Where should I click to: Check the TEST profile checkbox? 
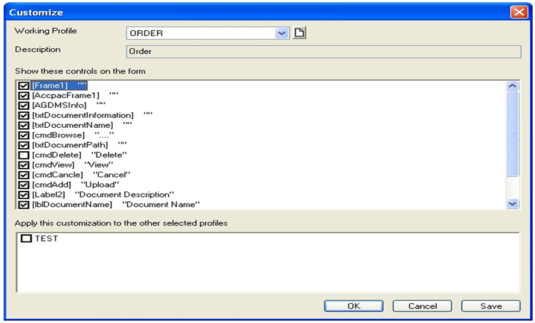[x=27, y=238]
